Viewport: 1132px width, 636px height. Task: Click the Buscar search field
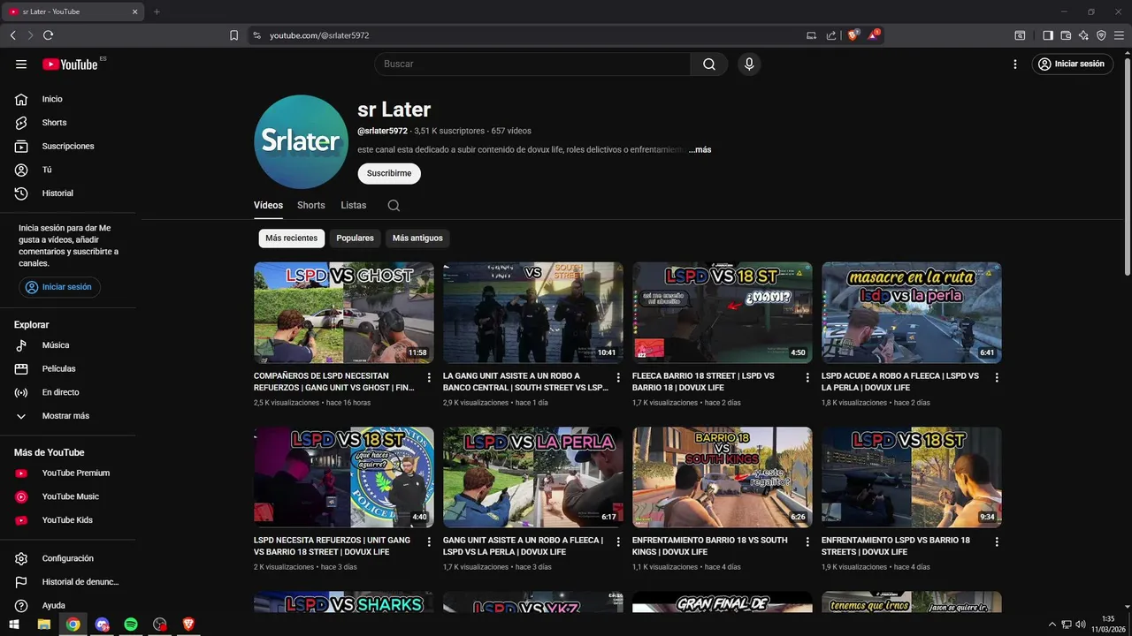pyautogui.click(x=532, y=64)
